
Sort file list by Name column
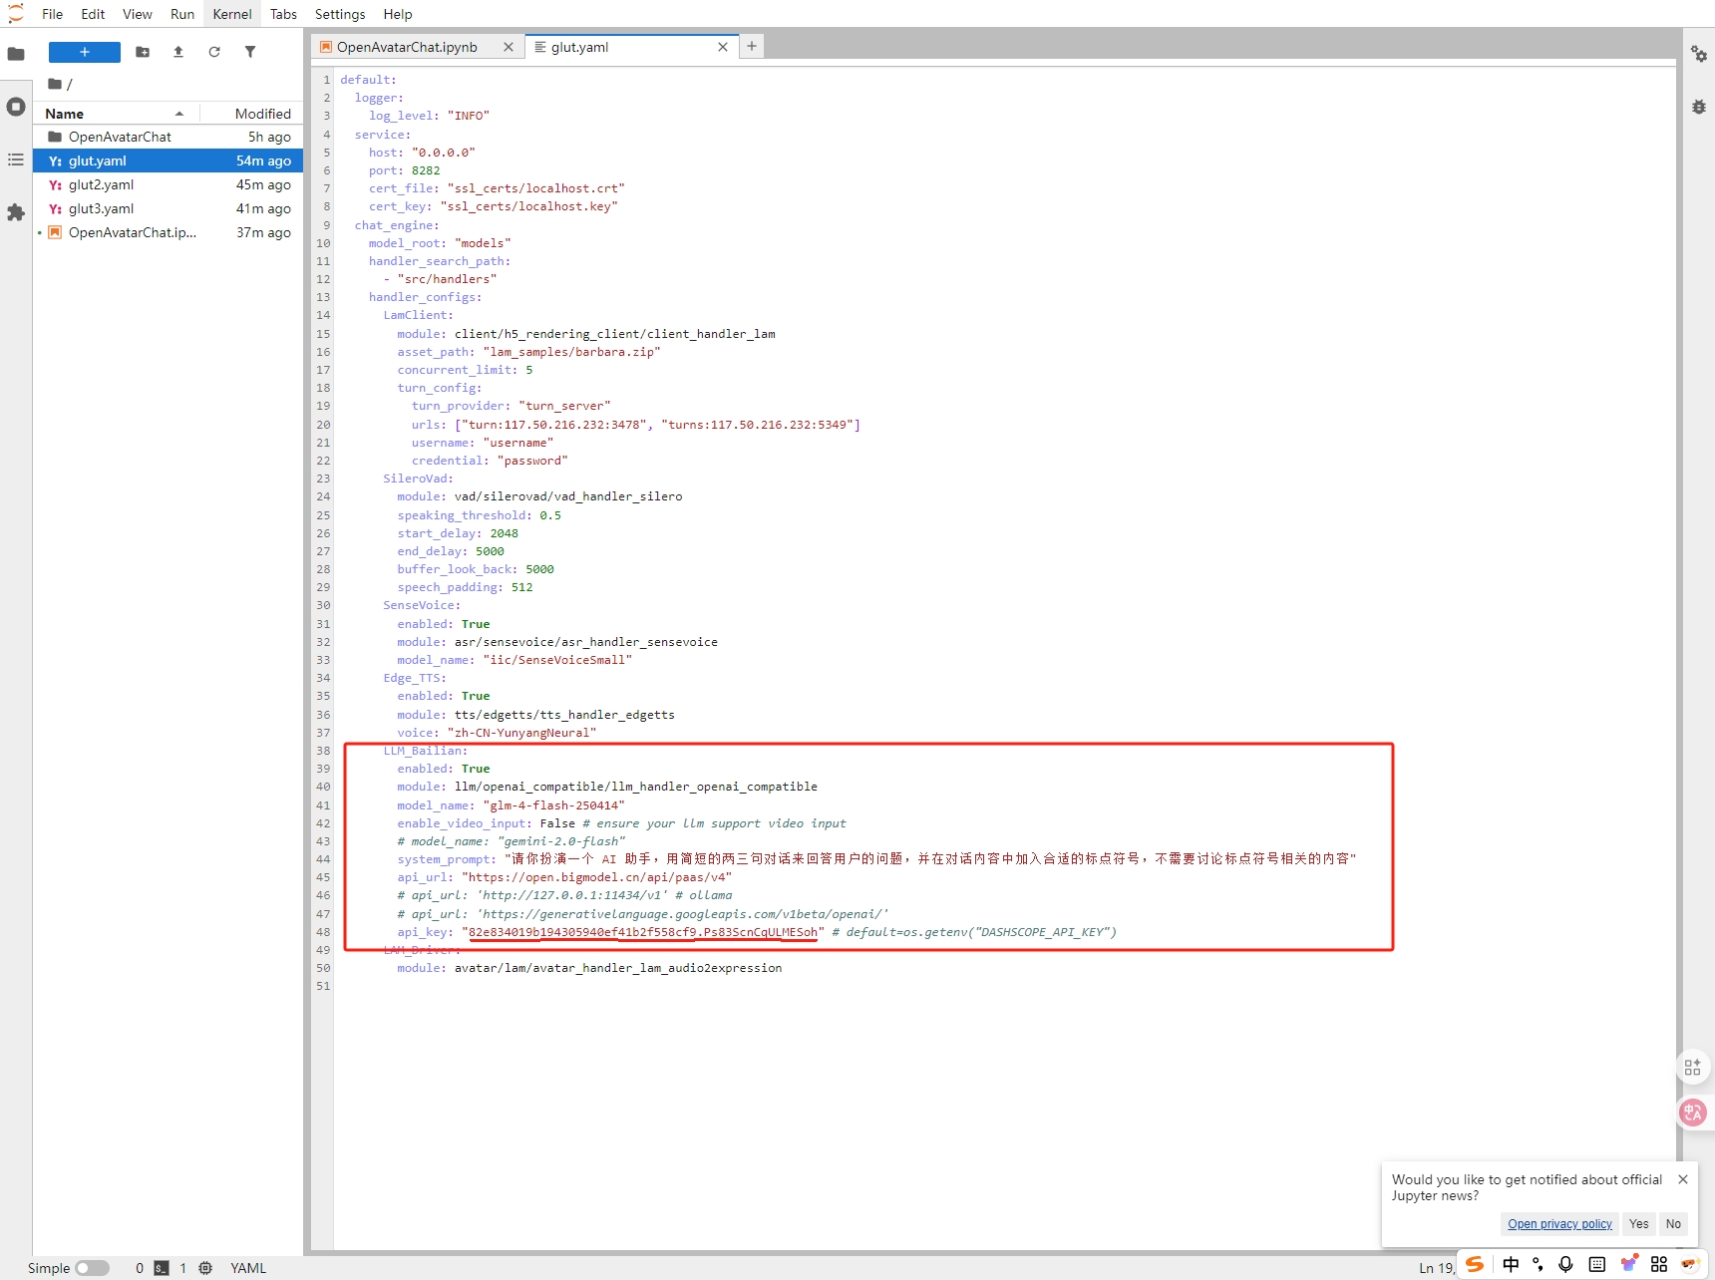click(115, 114)
